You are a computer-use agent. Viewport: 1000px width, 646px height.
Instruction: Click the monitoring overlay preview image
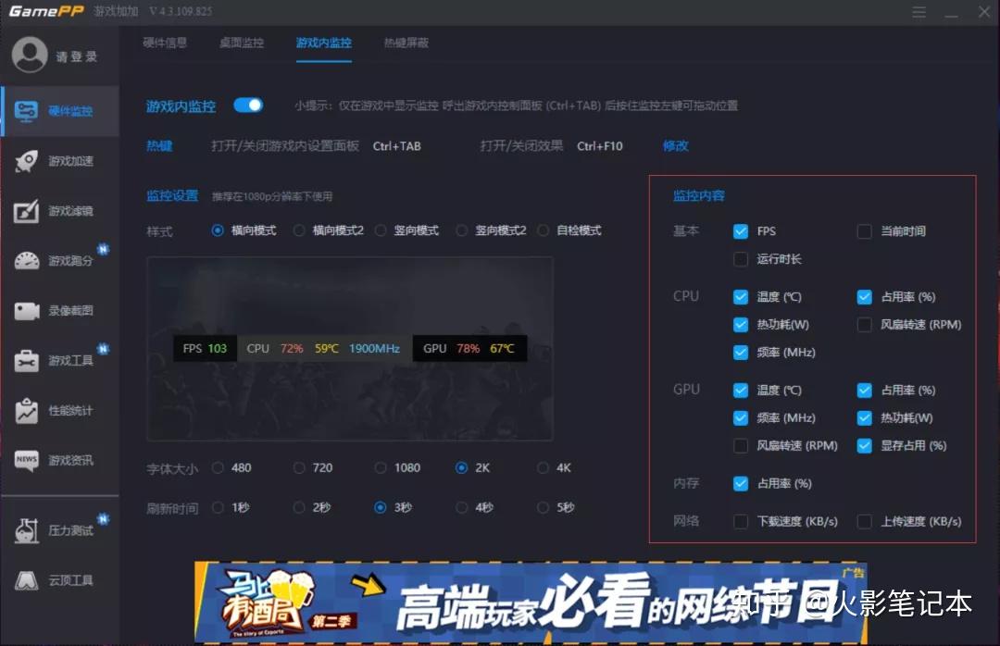tap(350, 348)
